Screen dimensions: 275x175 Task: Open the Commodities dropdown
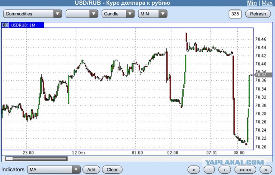coord(33,14)
